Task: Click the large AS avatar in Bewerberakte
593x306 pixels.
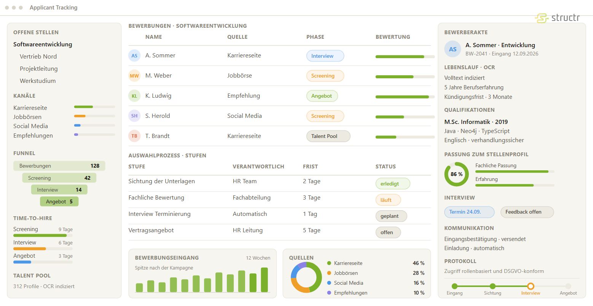Action: point(453,49)
